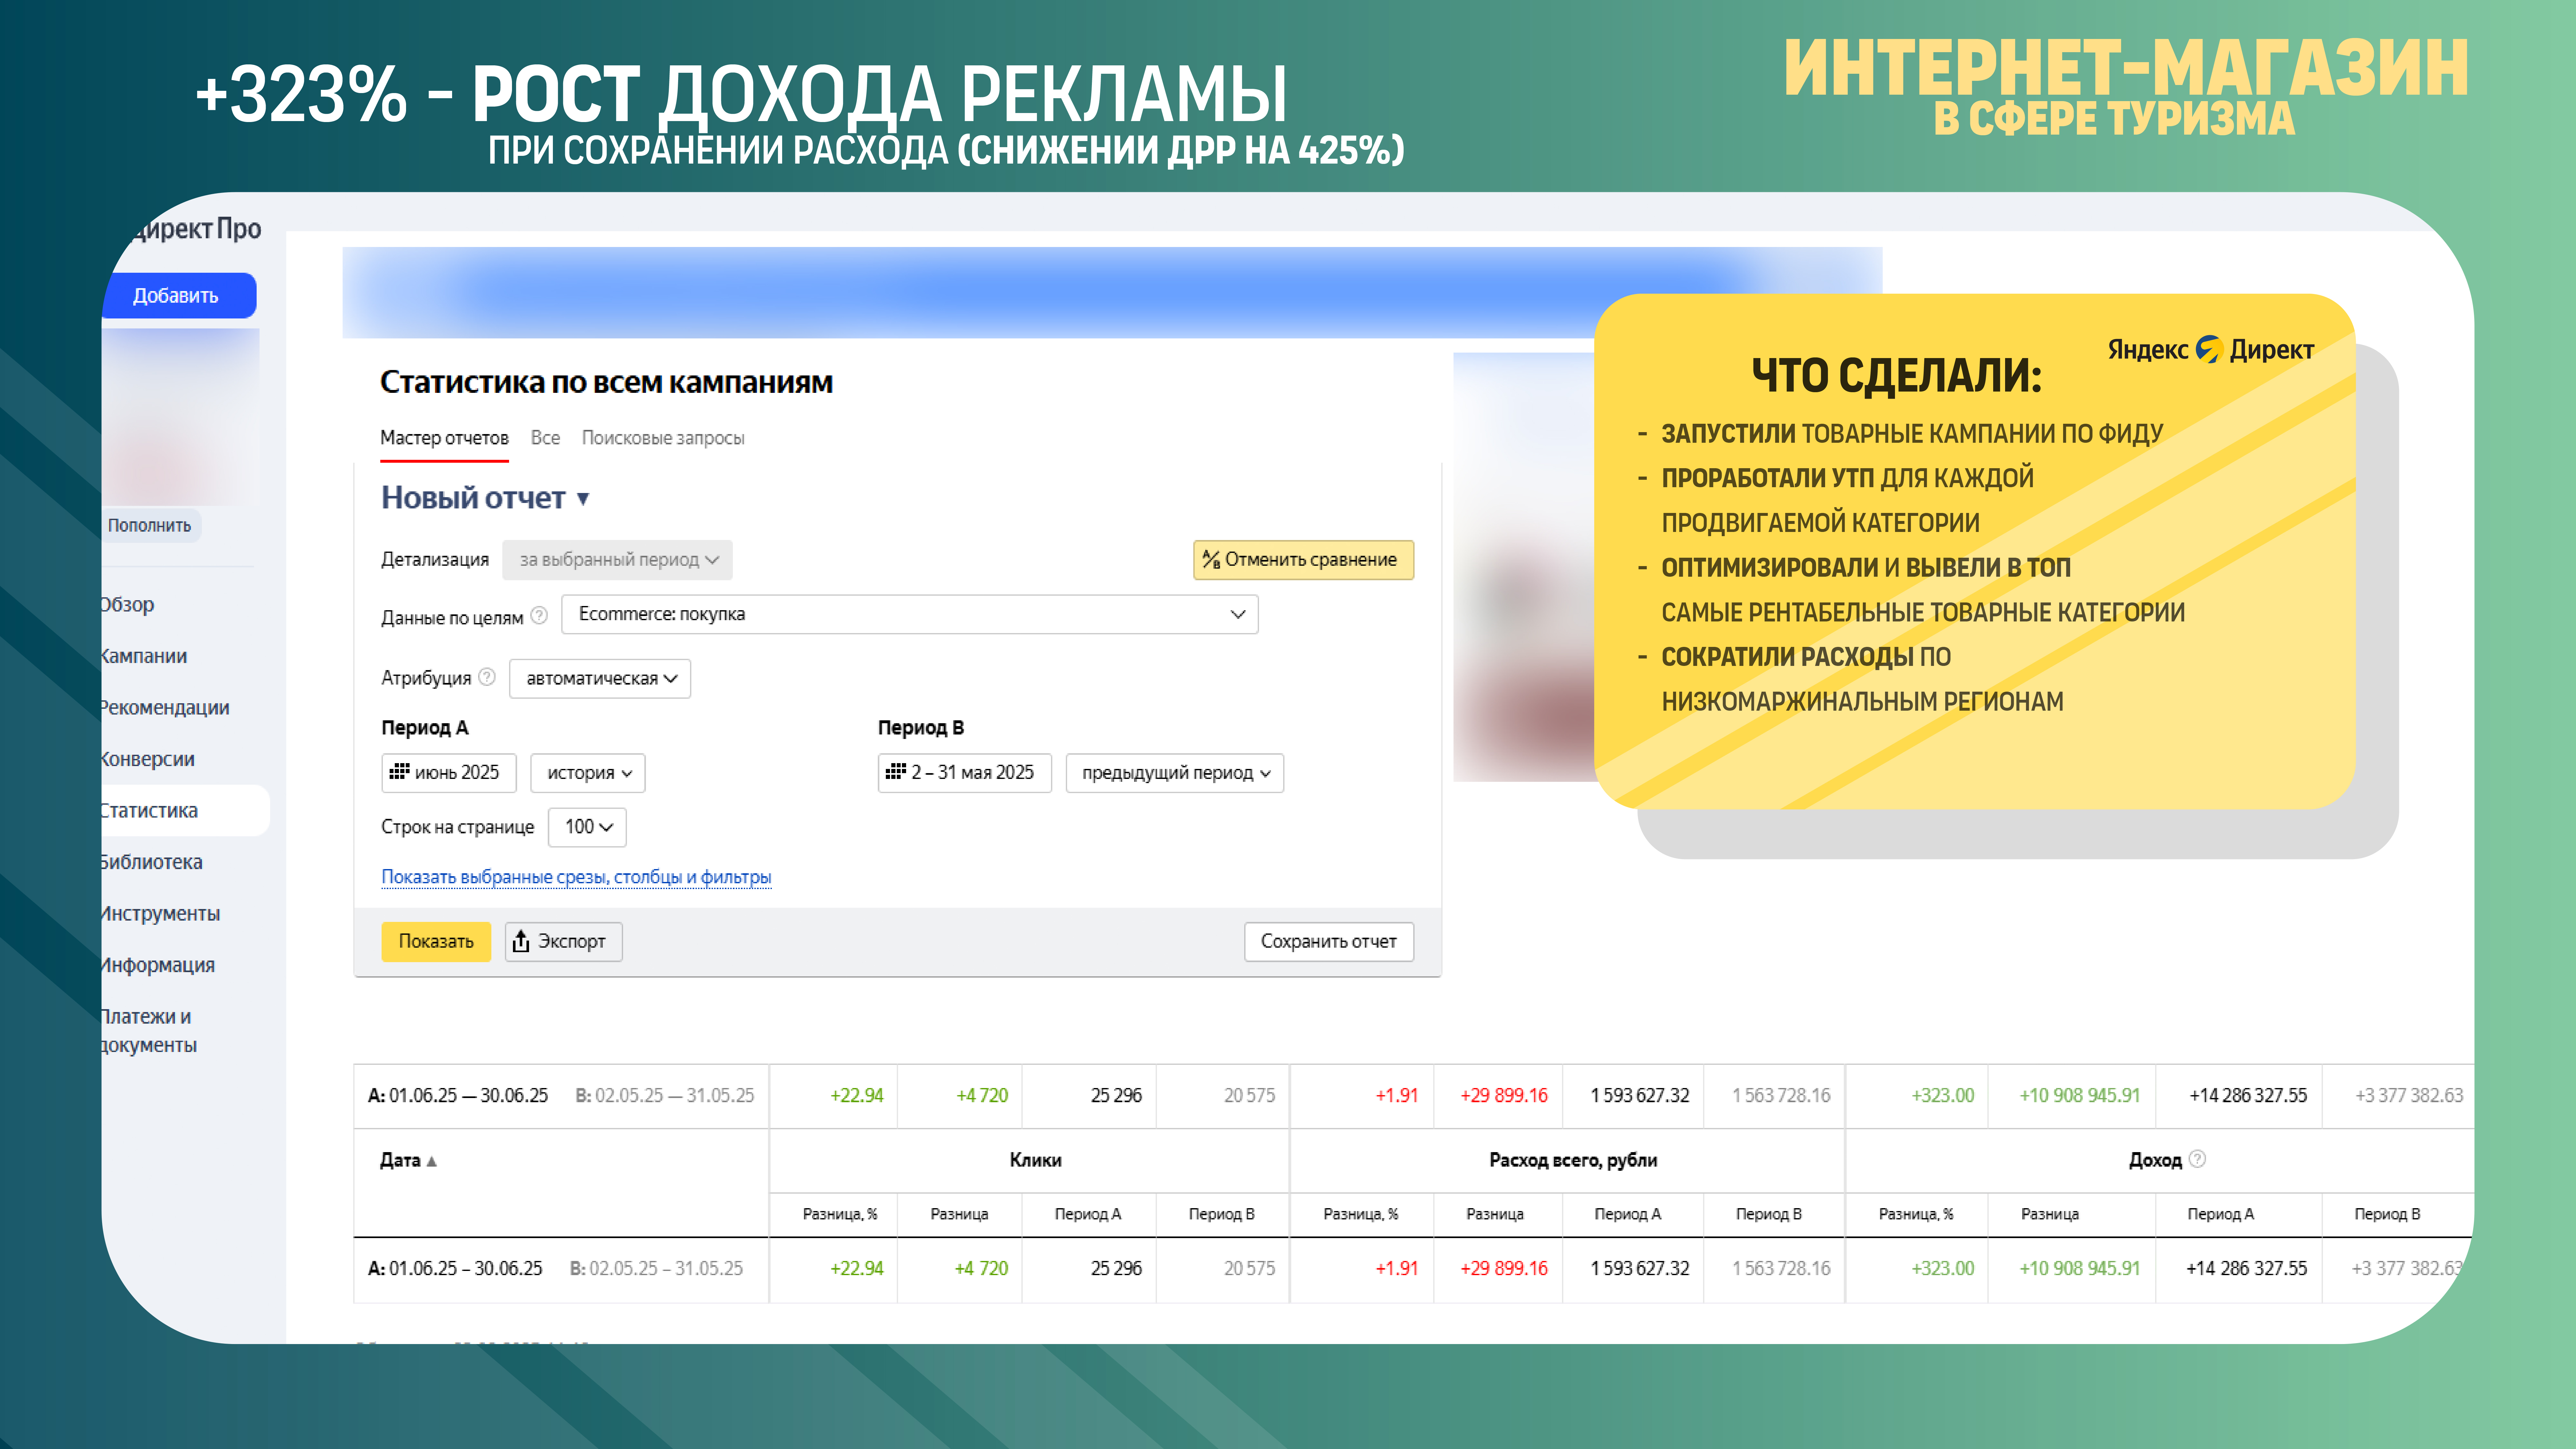The width and height of the screenshot is (2576, 1449).
Task: Open Платежи и документы in the sidebar
Action: tap(149, 1031)
